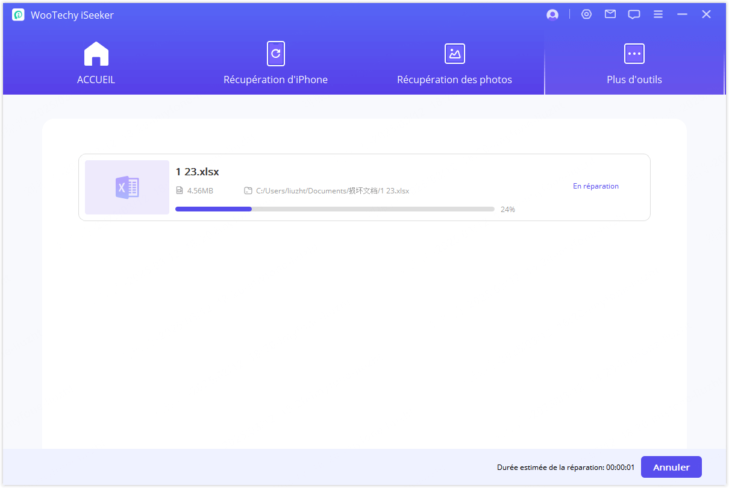
Task: Click the 24% progress percentage label
Action: pos(507,210)
